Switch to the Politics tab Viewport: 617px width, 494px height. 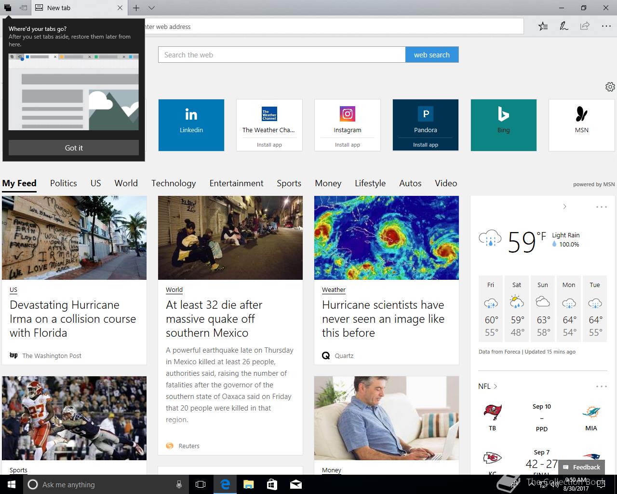pos(64,183)
